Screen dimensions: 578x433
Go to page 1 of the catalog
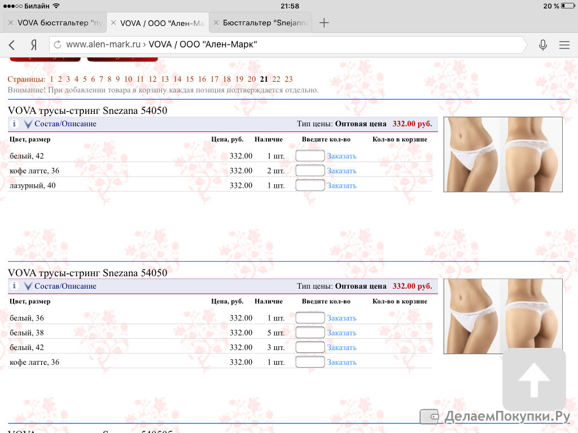pyautogui.click(x=51, y=79)
